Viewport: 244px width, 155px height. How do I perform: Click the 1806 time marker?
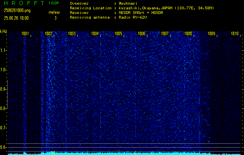(x=142, y=34)
